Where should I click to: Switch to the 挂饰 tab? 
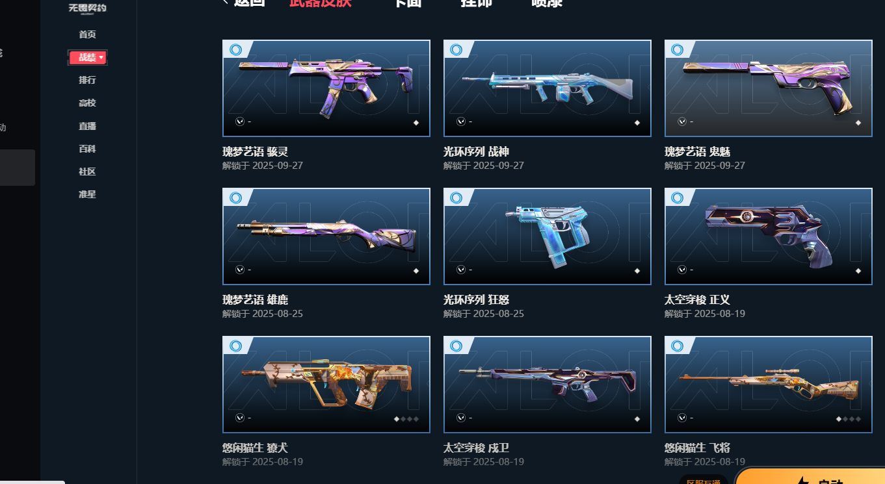477,3
